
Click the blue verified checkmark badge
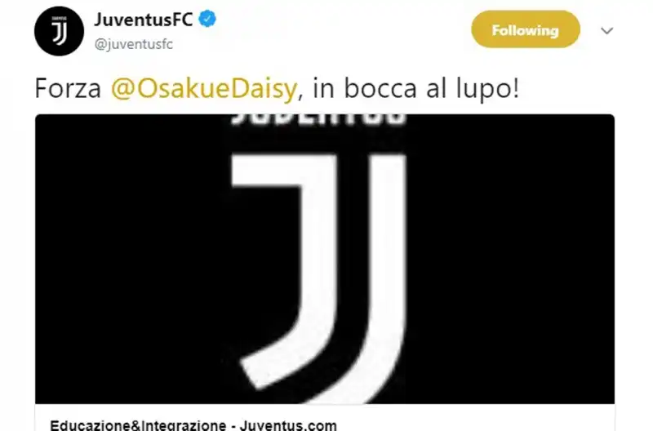[x=207, y=19]
